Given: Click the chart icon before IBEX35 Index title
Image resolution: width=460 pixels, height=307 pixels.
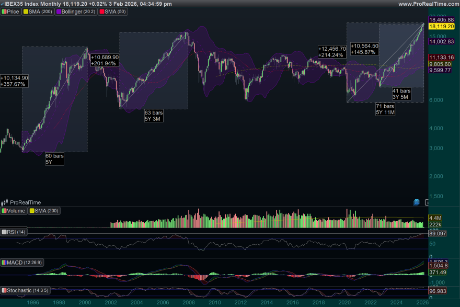Looking at the screenshot, I should [3, 3].
